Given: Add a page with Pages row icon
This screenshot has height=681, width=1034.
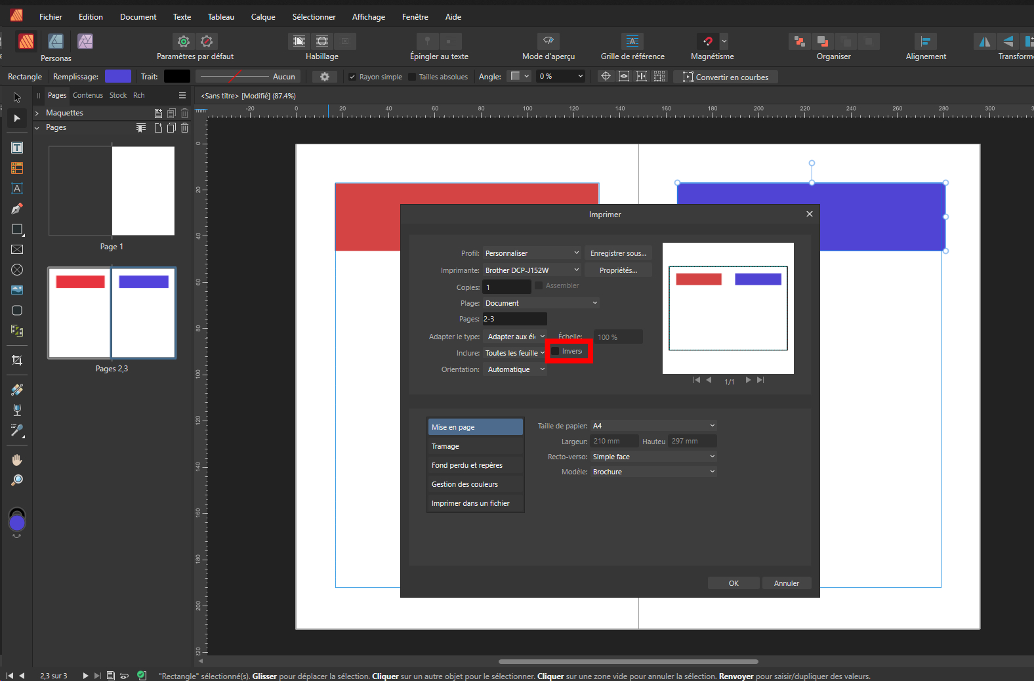Looking at the screenshot, I should coord(158,128).
